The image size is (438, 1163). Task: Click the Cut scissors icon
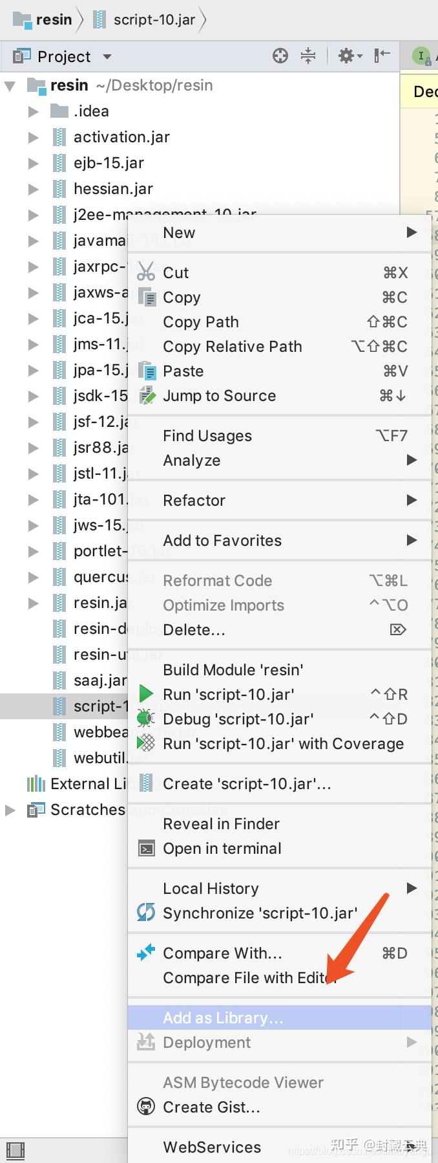(146, 272)
